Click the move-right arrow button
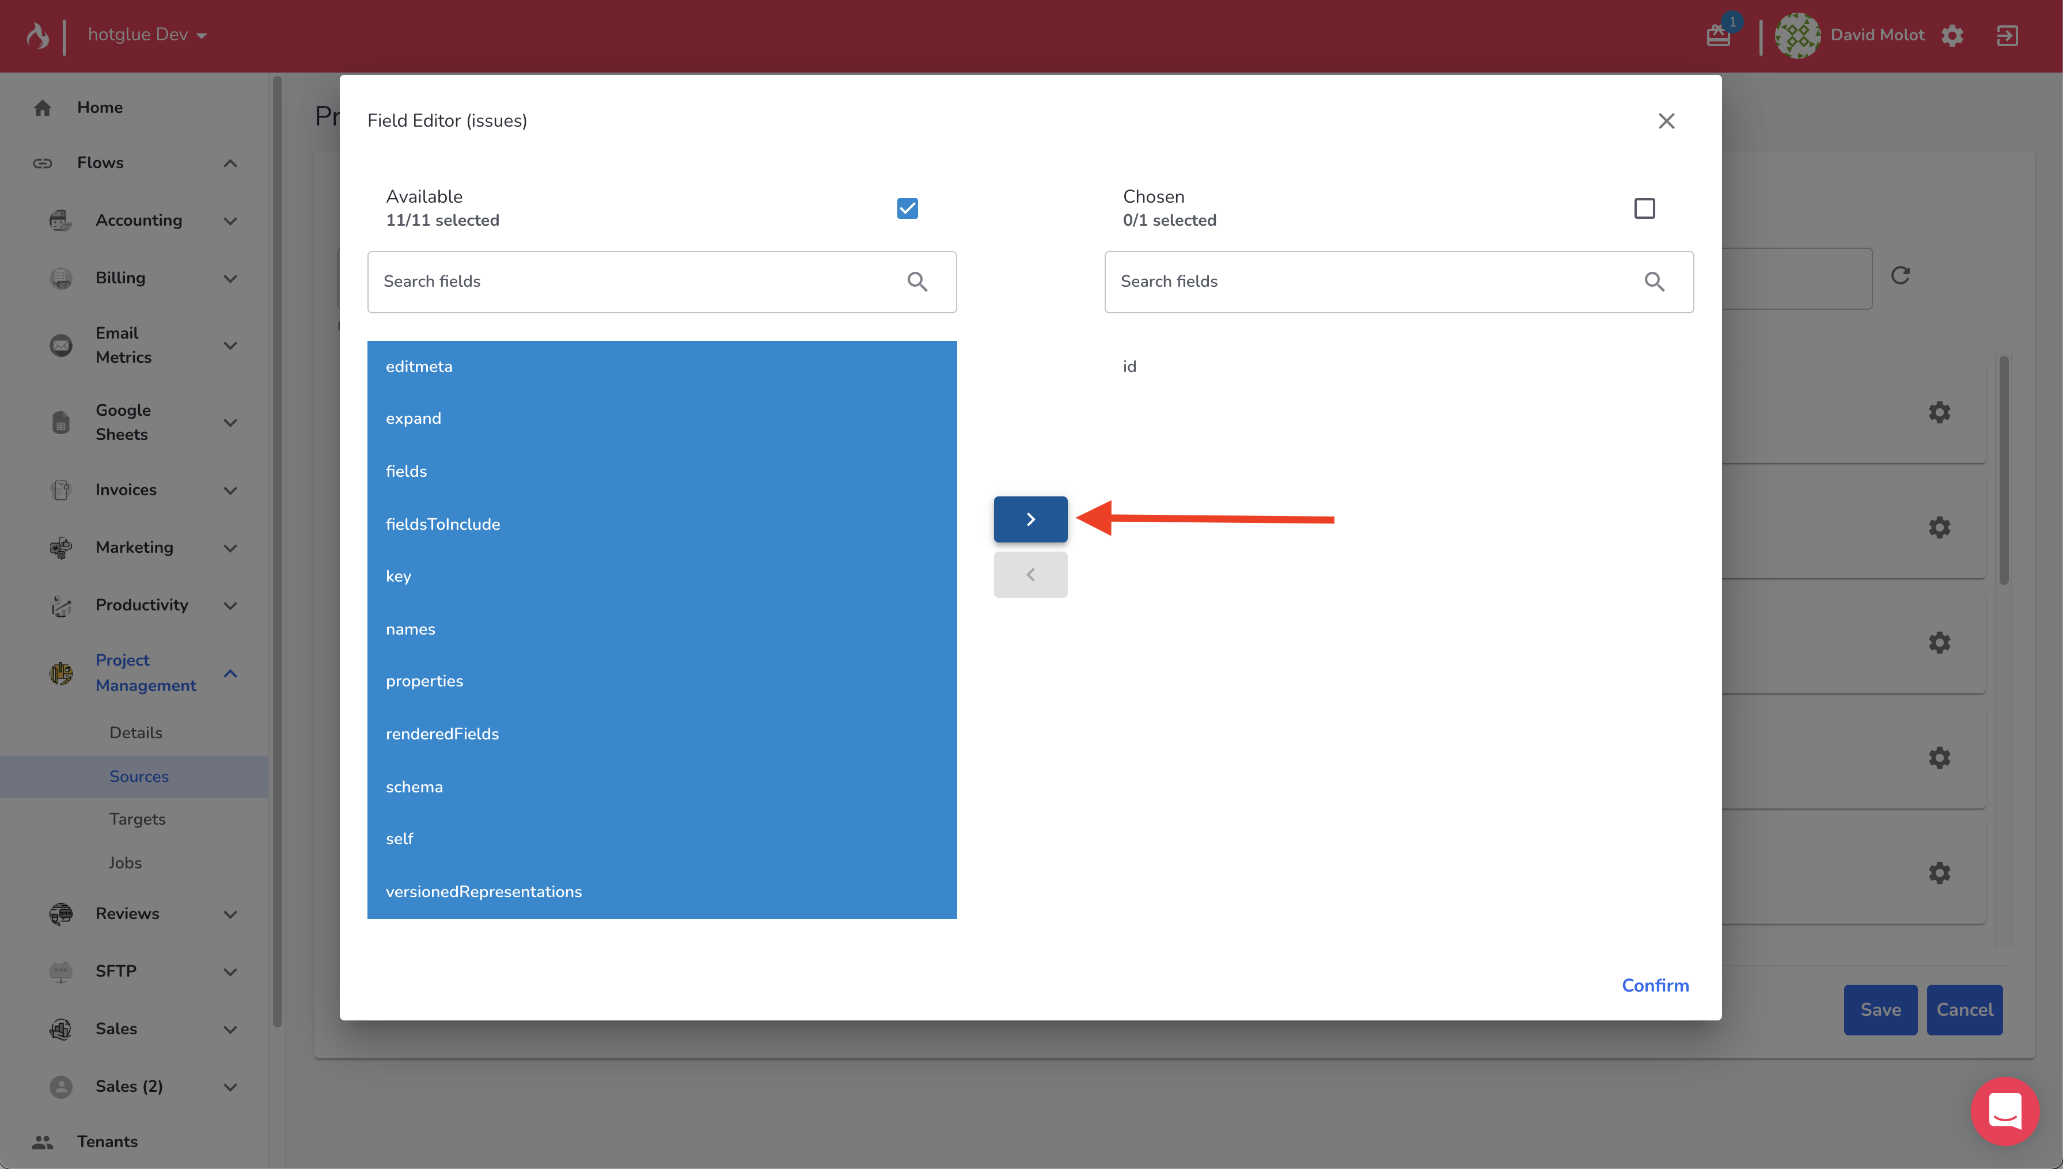Image resolution: width=2063 pixels, height=1169 pixels. point(1030,519)
